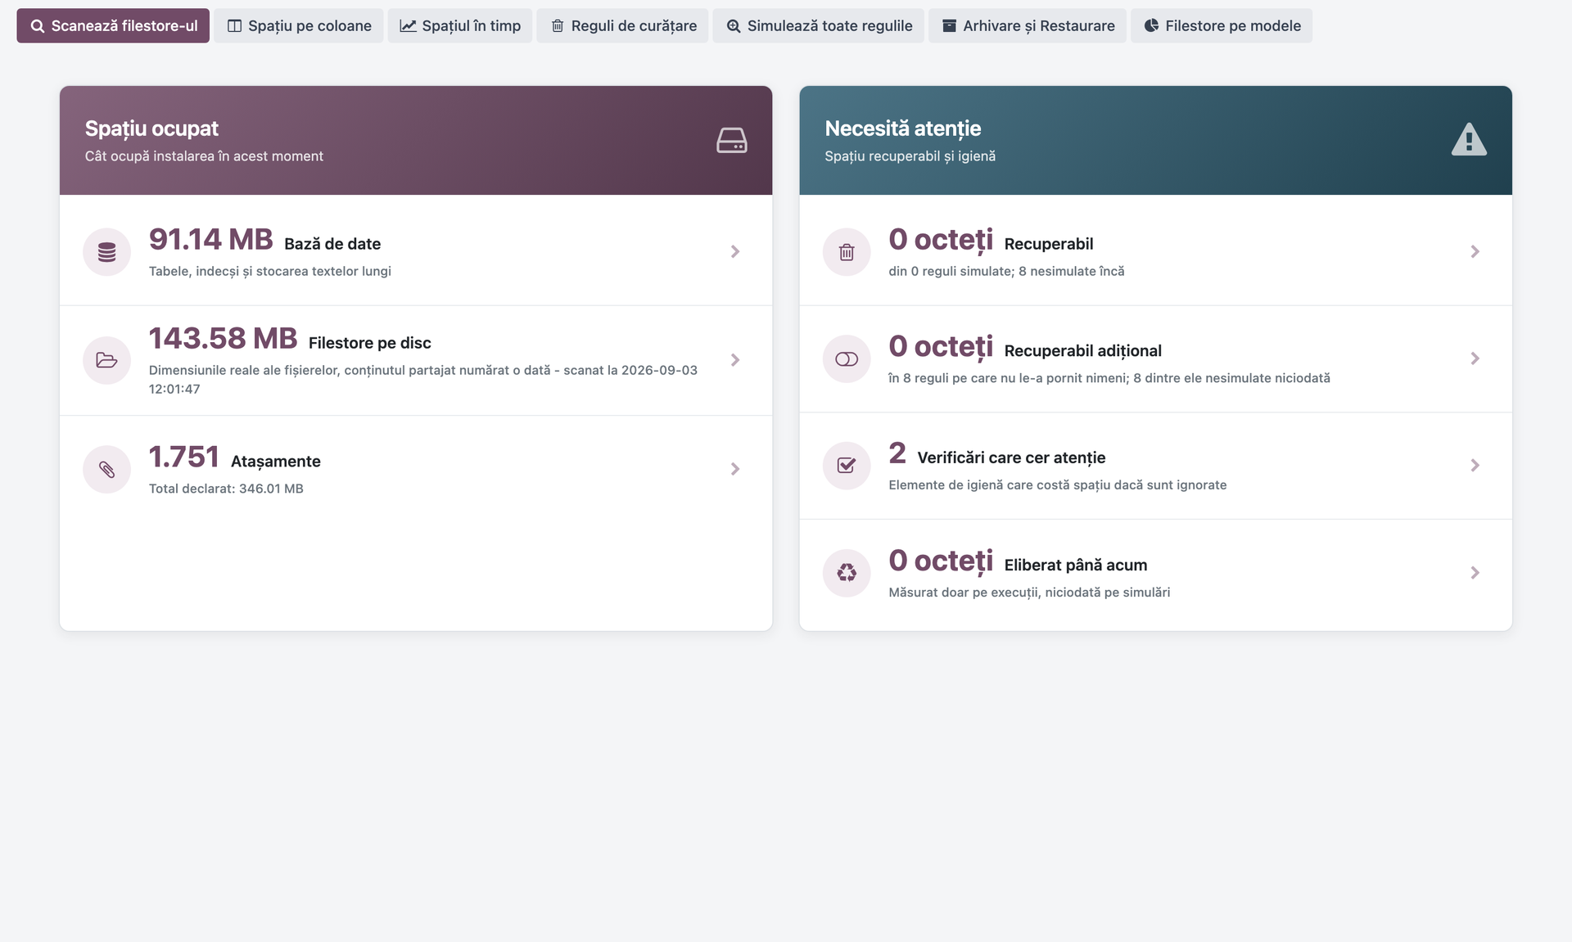Click the paperclip icon beside Atașamente

(x=106, y=469)
